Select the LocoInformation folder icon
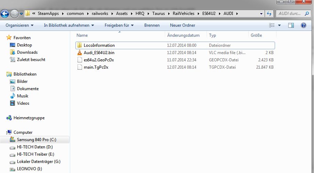The image size is (314, 173). (80, 45)
